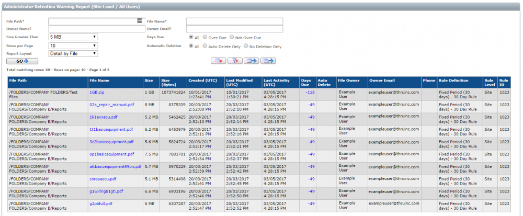
Task: Click the clear-form icon with red X
Action: (218, 61)
